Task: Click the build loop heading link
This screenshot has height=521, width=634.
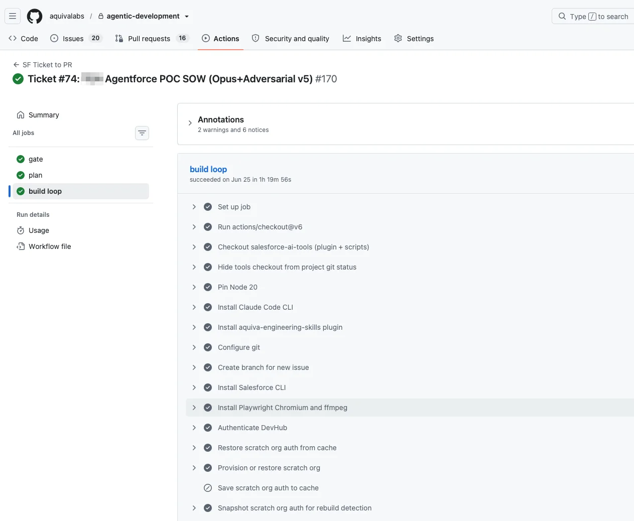Action: click(x=208, y=169)
